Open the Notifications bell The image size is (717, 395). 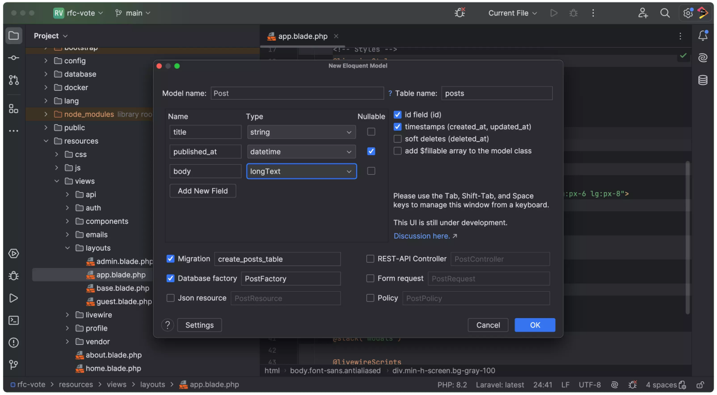click(x=703, y=36)
